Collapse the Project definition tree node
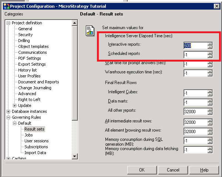The height and width of the screenshot is (177, 222). [9, 23]
